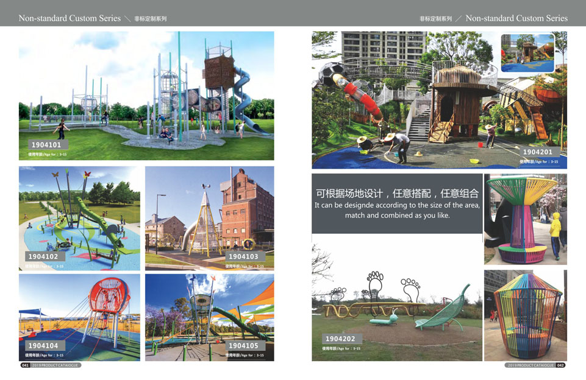
Task: Select the Chinese headline in dark text box
Action: point(397,194)
